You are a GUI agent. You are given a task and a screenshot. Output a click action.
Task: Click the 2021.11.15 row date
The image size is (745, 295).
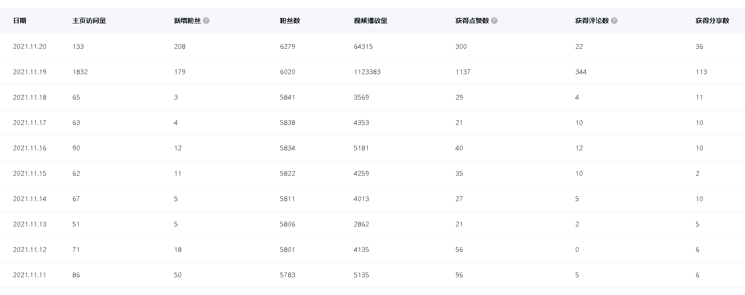tap(30, 173)
